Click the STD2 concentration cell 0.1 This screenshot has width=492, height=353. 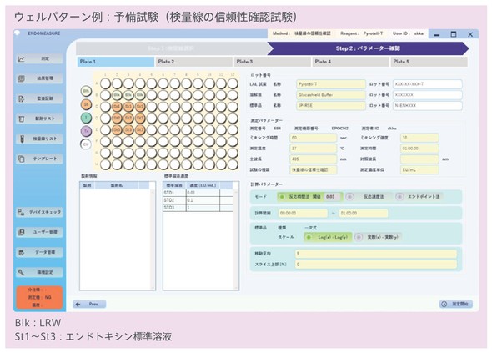pyautogui.click(x=203, y=200)
